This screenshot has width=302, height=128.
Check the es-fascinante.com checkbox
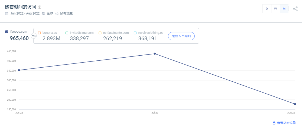pos(100,33)
